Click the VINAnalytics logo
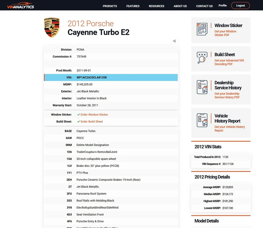 pyautogui.click(x=21, y=5)
